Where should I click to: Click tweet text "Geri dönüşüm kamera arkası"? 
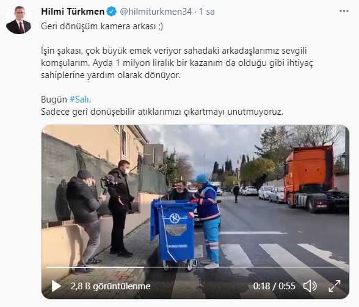pyautogui.click(x=98, y=26)
